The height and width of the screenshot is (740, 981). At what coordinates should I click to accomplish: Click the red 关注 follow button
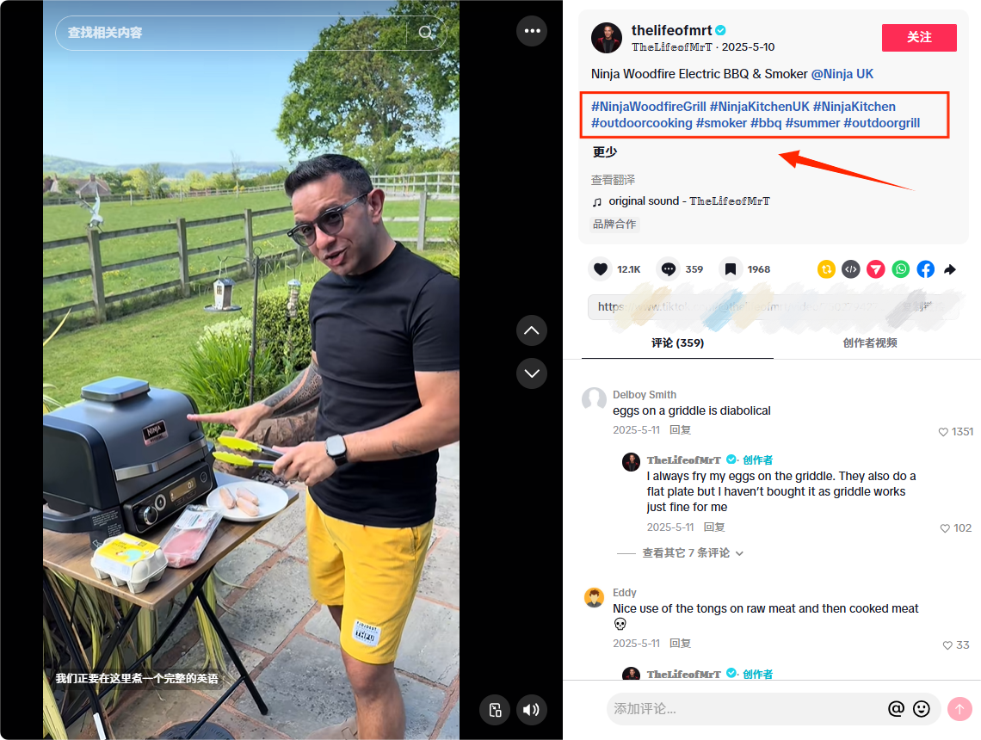point(919,38)
